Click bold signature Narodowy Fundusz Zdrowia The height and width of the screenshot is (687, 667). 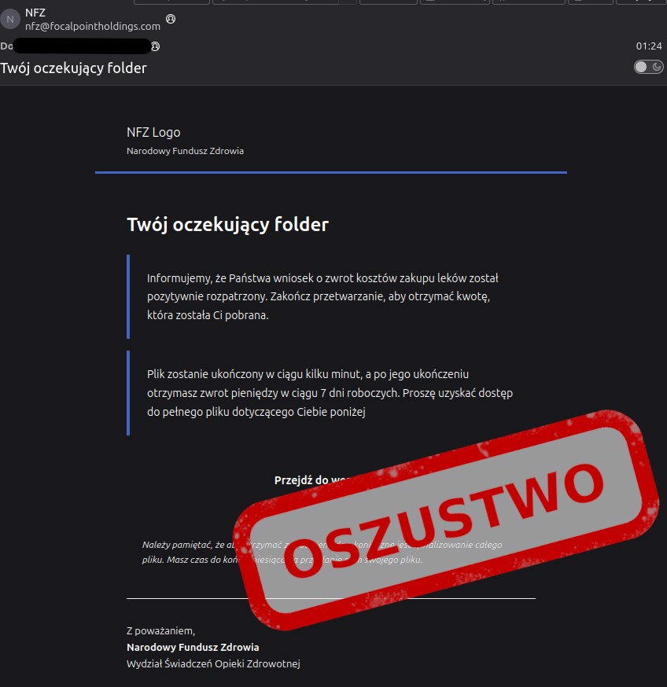[193, 647]
